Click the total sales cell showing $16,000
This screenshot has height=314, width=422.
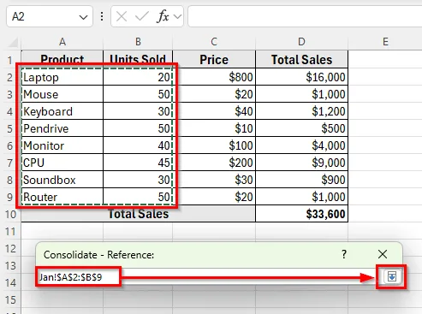(x=301, y=77)
